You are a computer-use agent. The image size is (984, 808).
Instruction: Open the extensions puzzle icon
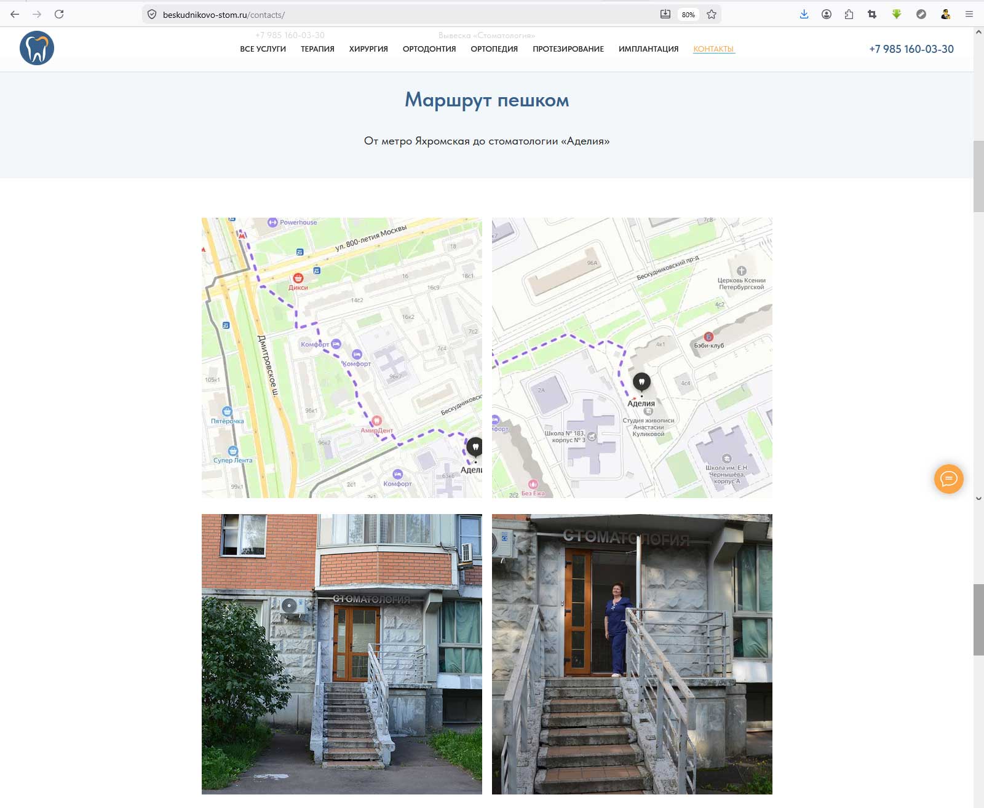click(849, 14)
